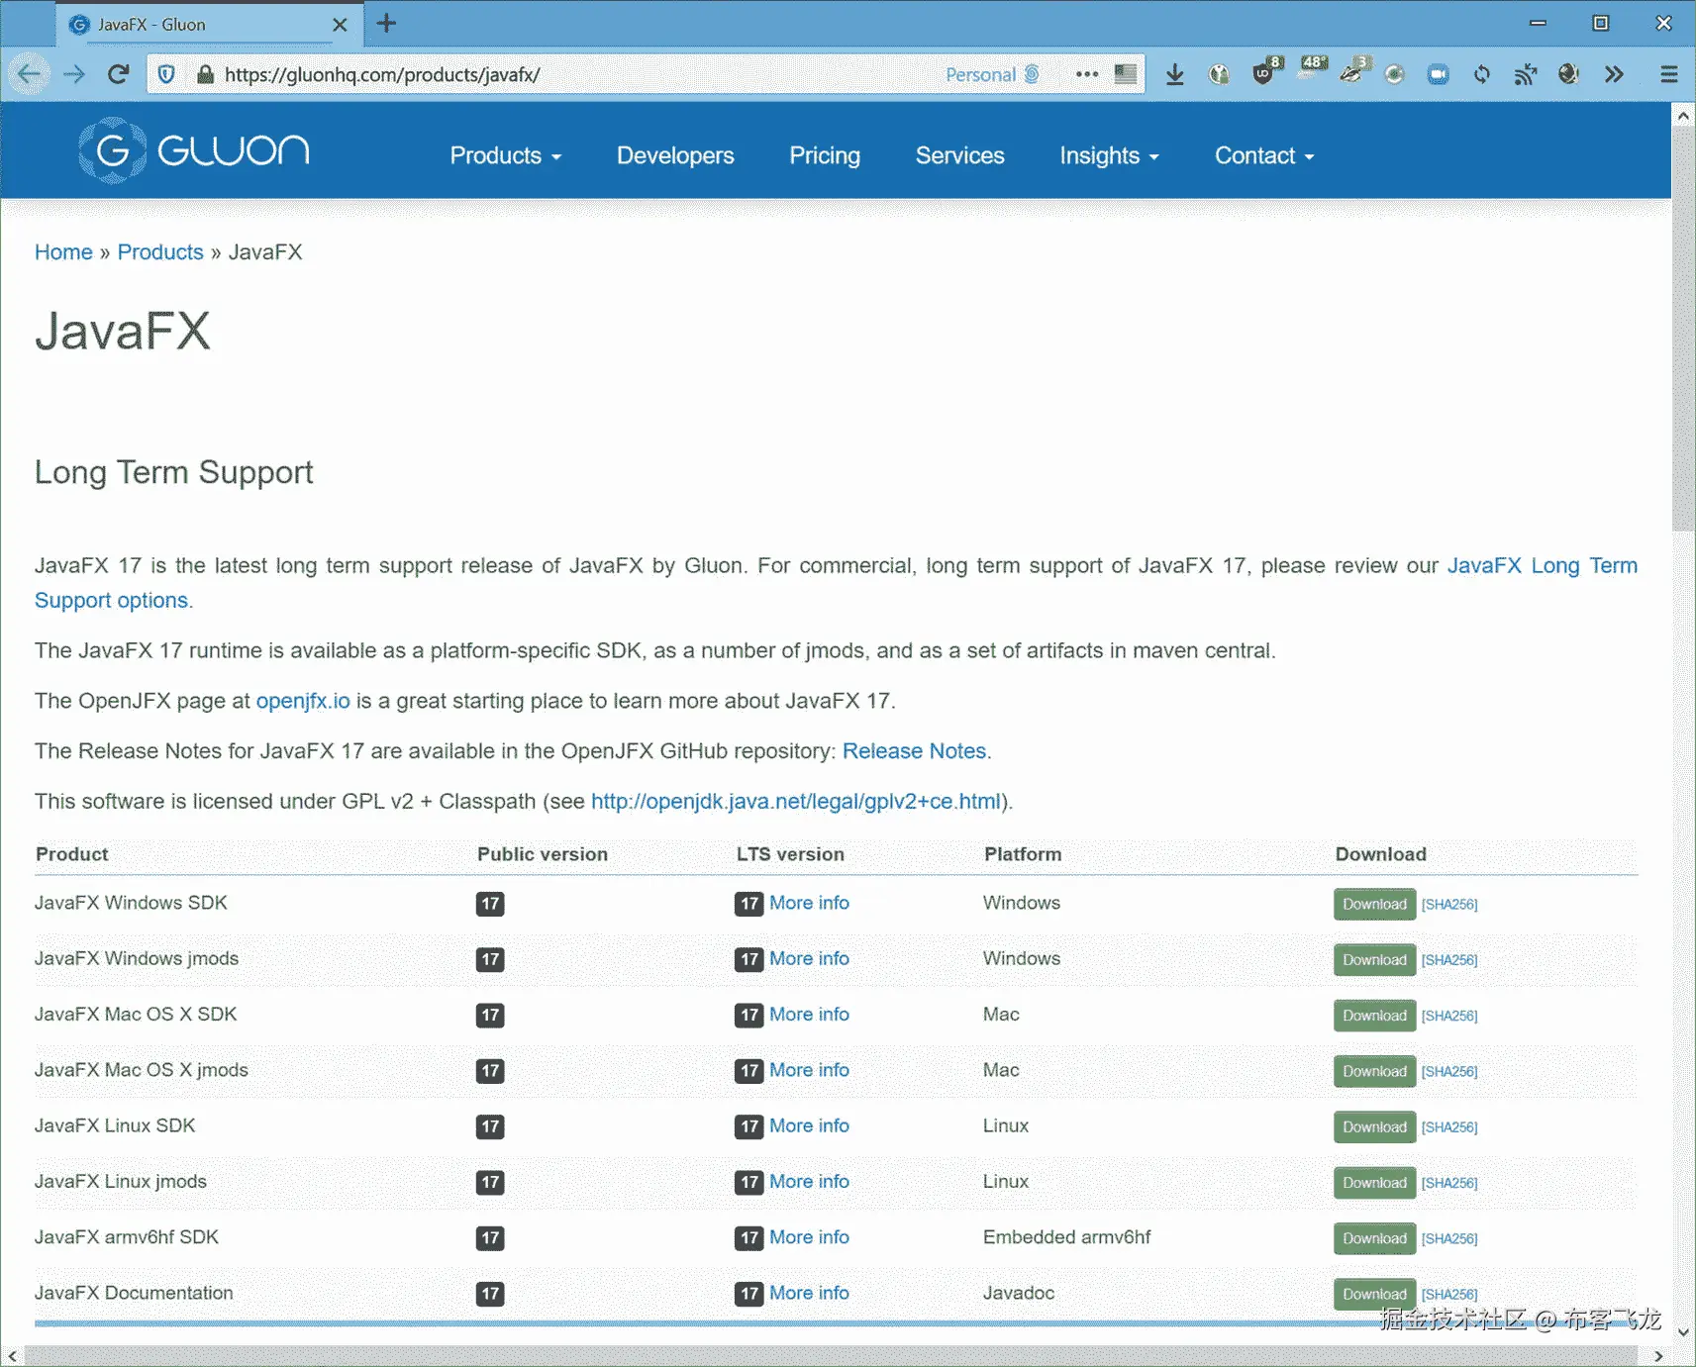The width and height of the screenshot is (1696, 1367).
Task: Go to the Pricing page
Action: coord(825,155)
